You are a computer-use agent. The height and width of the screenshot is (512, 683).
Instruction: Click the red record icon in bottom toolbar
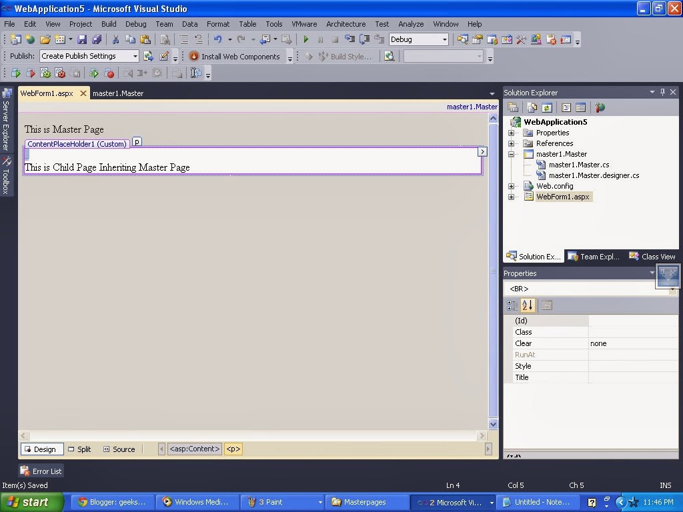click(110, 73)
